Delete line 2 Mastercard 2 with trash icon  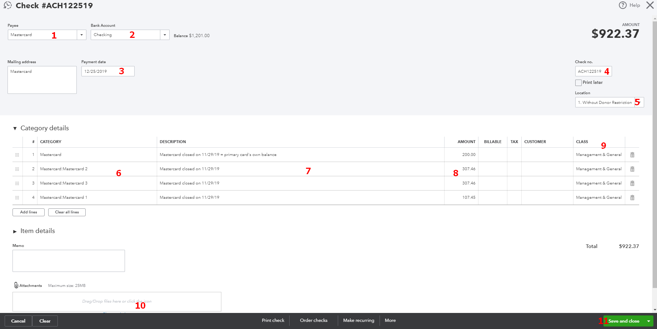tap(632, 169)
